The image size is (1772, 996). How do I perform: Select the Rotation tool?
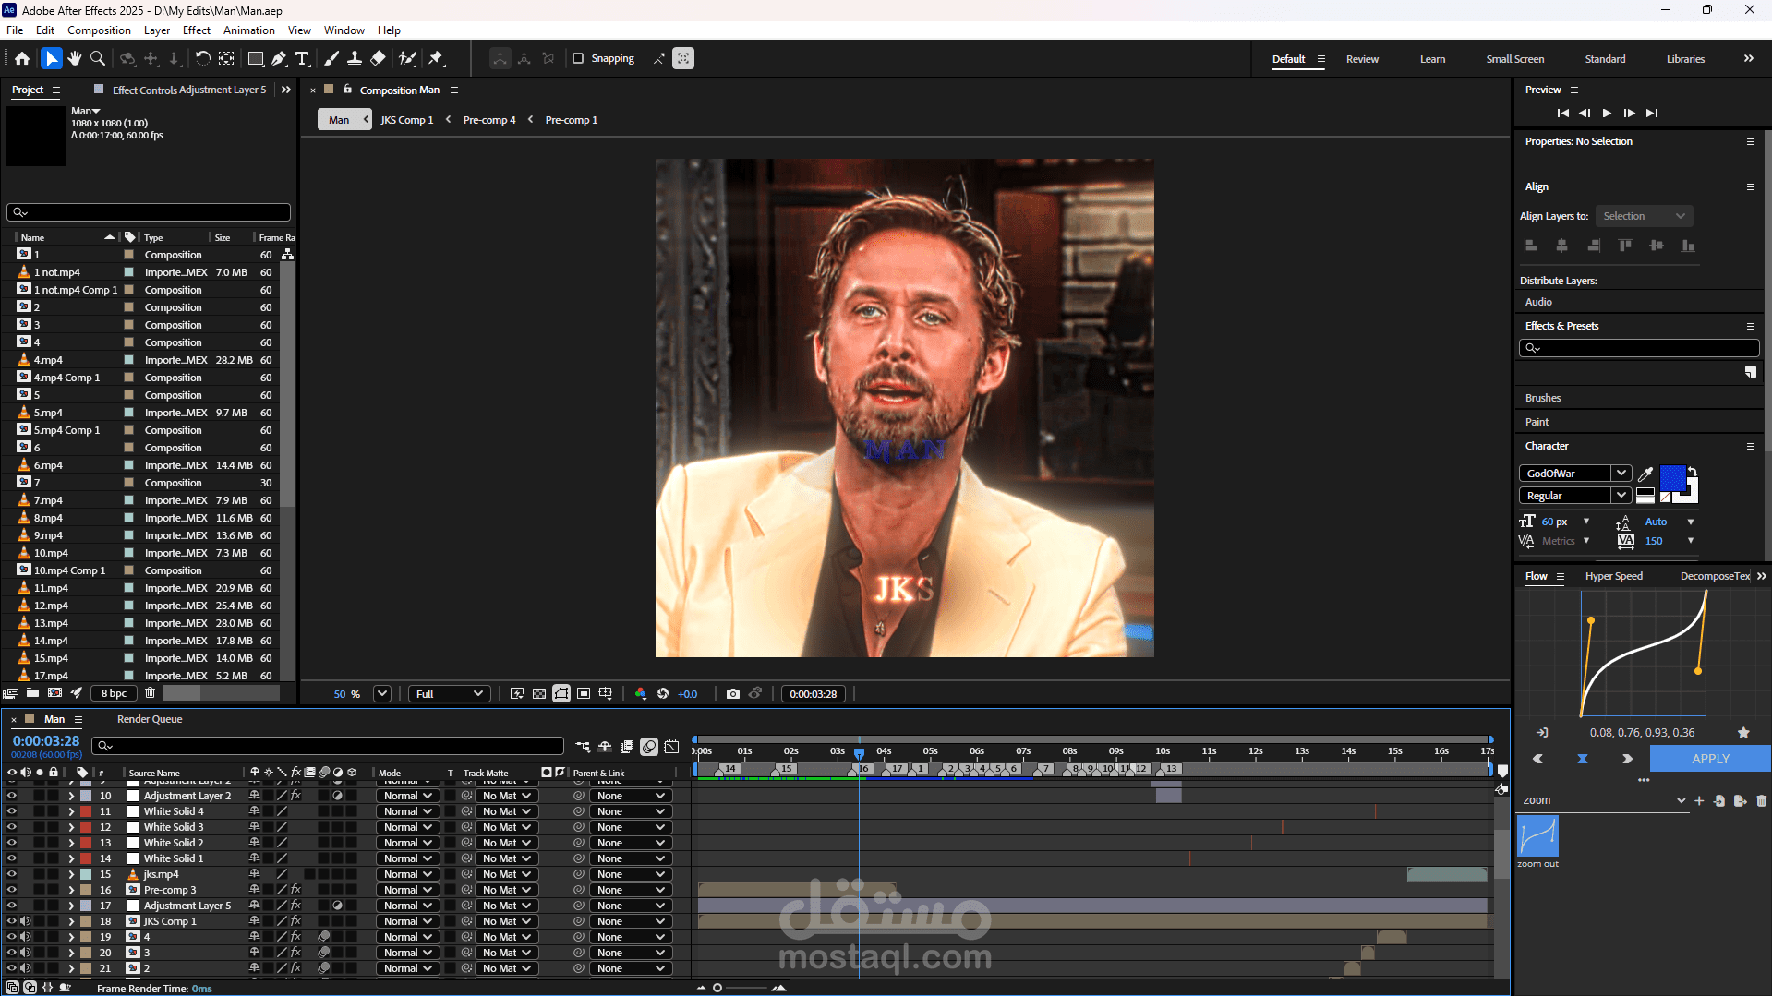click(x=202, y=58)
